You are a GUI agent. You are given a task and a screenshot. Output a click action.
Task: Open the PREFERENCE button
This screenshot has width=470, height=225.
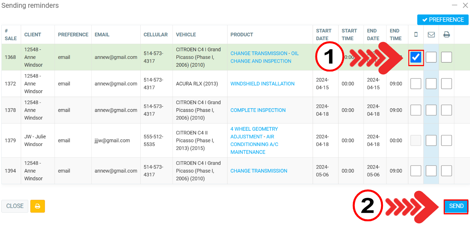coord(443,20)
